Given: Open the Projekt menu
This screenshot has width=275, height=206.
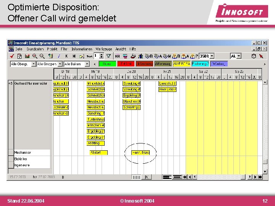Looking at the screenshot, I should (52, 49).
